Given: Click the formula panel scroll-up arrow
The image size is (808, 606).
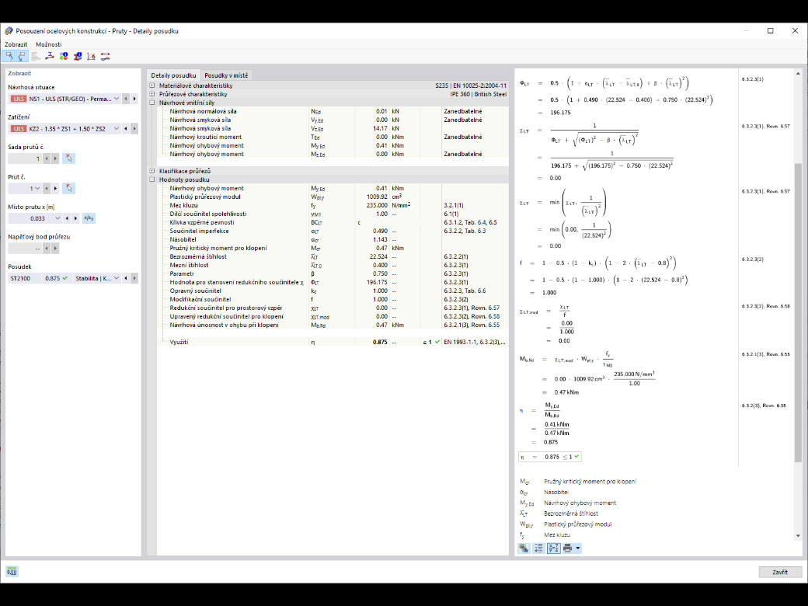Looking at the screenshot, I should [x=798, y=74].
